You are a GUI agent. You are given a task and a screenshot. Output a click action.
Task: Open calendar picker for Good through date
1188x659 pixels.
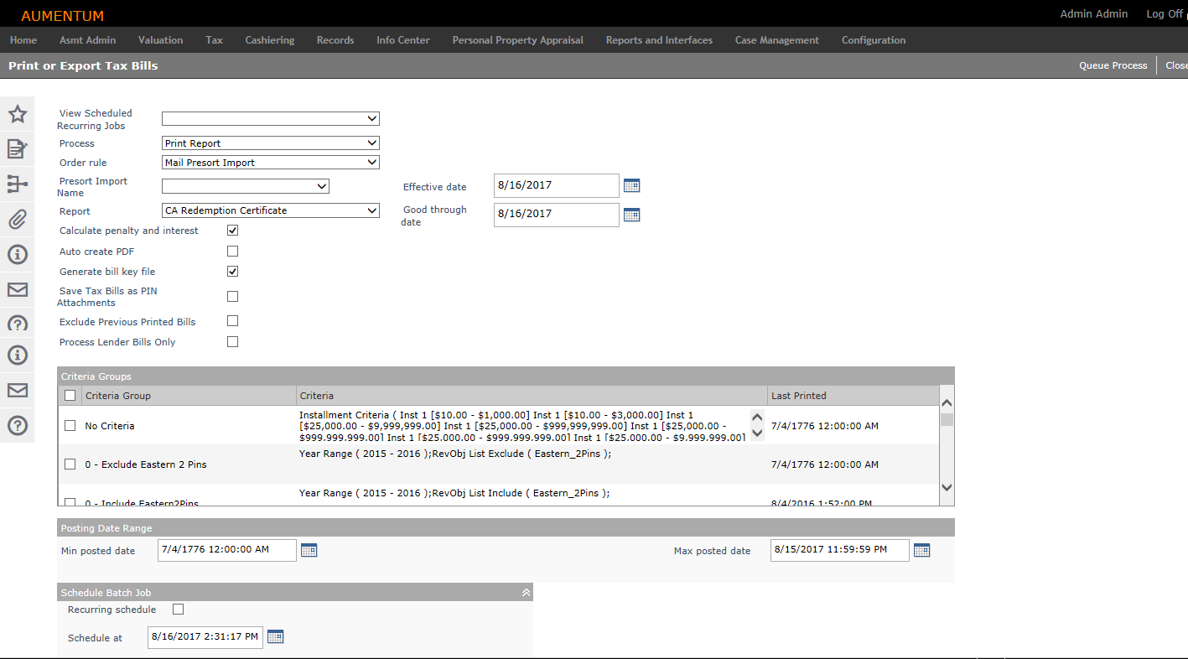click(631, 215)
